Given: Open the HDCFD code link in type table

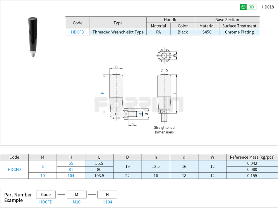Looking at the screenshot, I should click(78, 32).
